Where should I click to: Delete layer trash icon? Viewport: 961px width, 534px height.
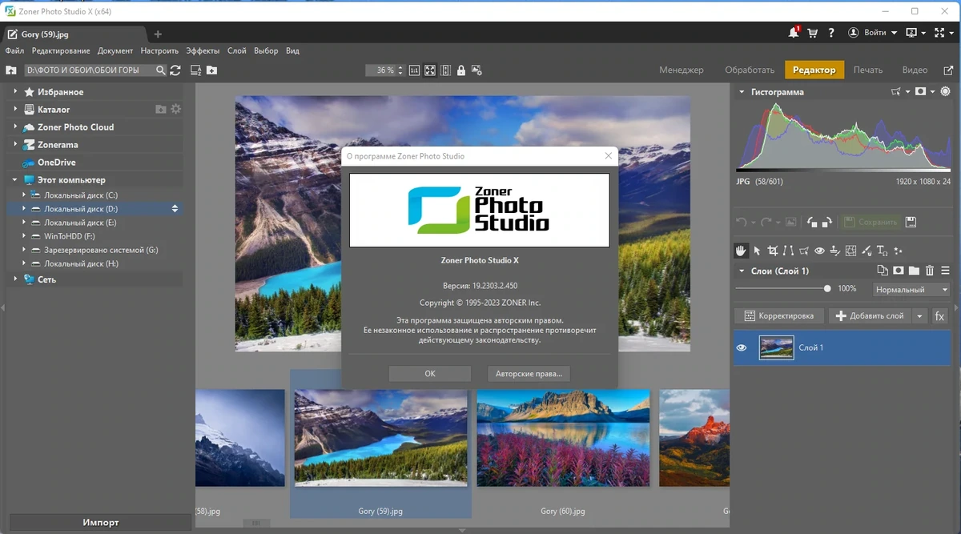click(930, 271)
